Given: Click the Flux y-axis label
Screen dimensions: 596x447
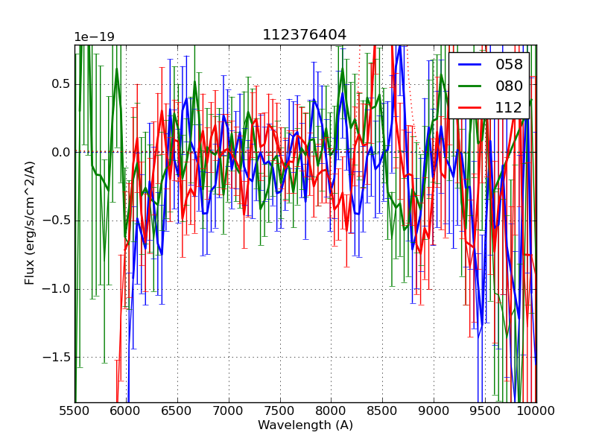Looking at the screenshot, I should [x=30, y=223].
